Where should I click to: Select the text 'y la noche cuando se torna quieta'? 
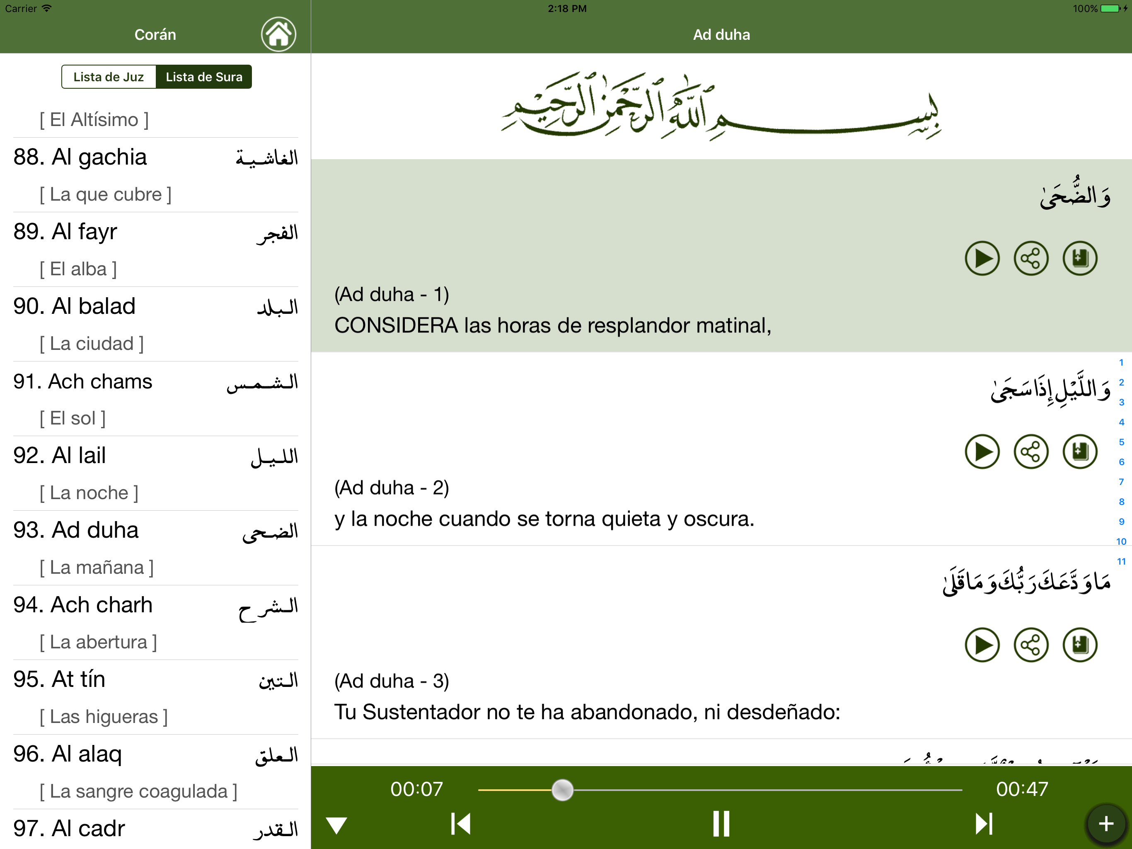pyautogui.click(x=498, y=519)
